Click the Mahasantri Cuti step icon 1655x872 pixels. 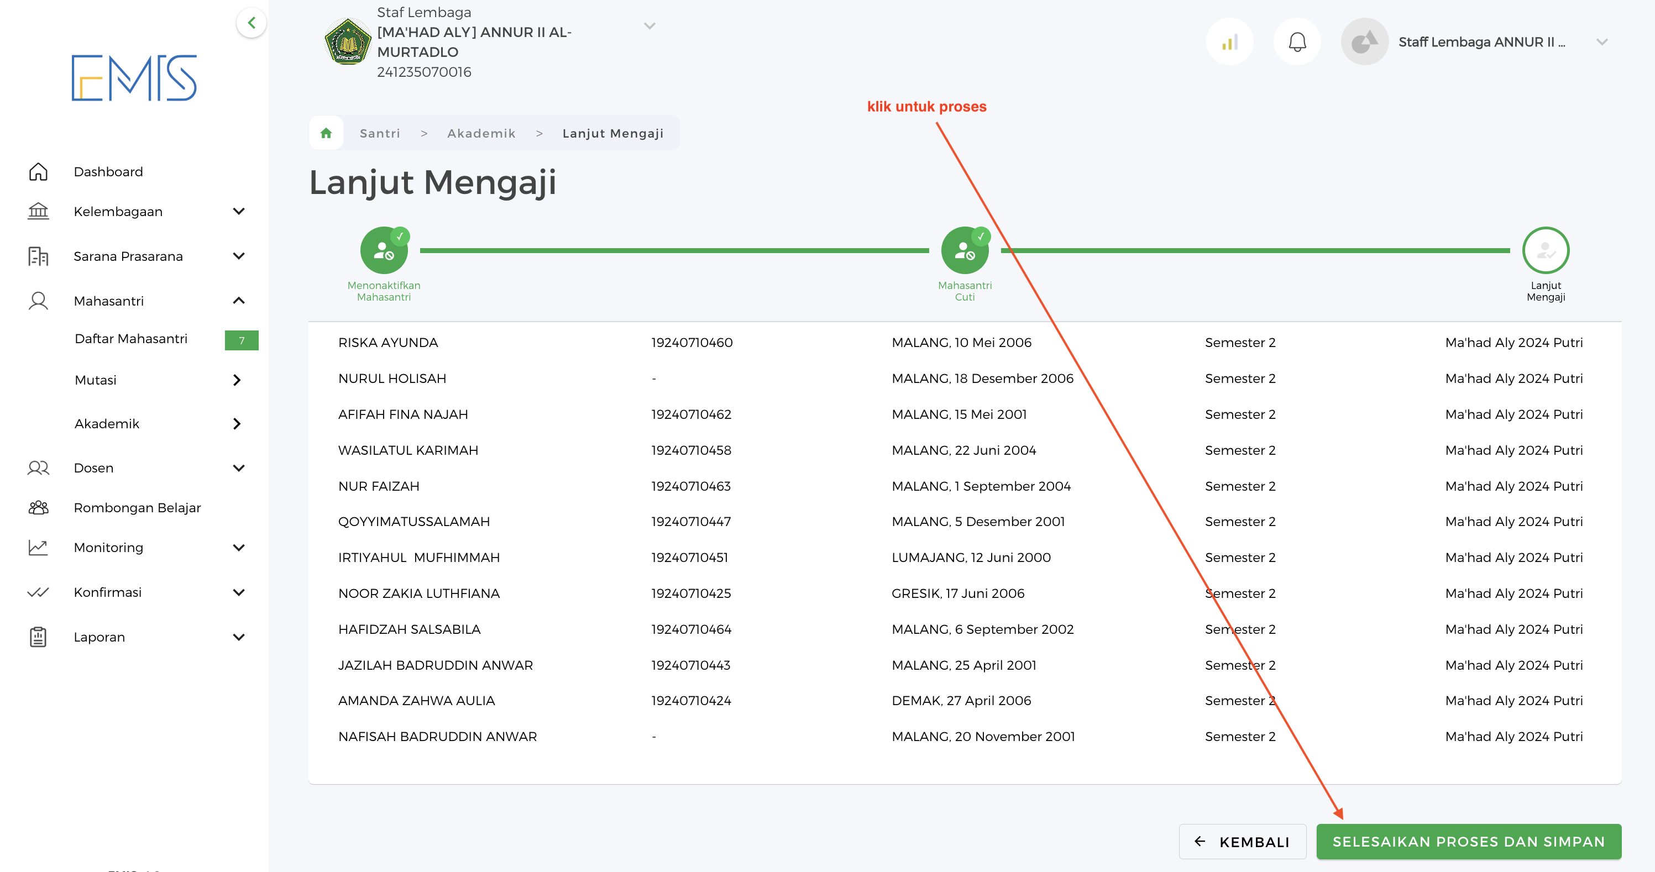(963, 251)
